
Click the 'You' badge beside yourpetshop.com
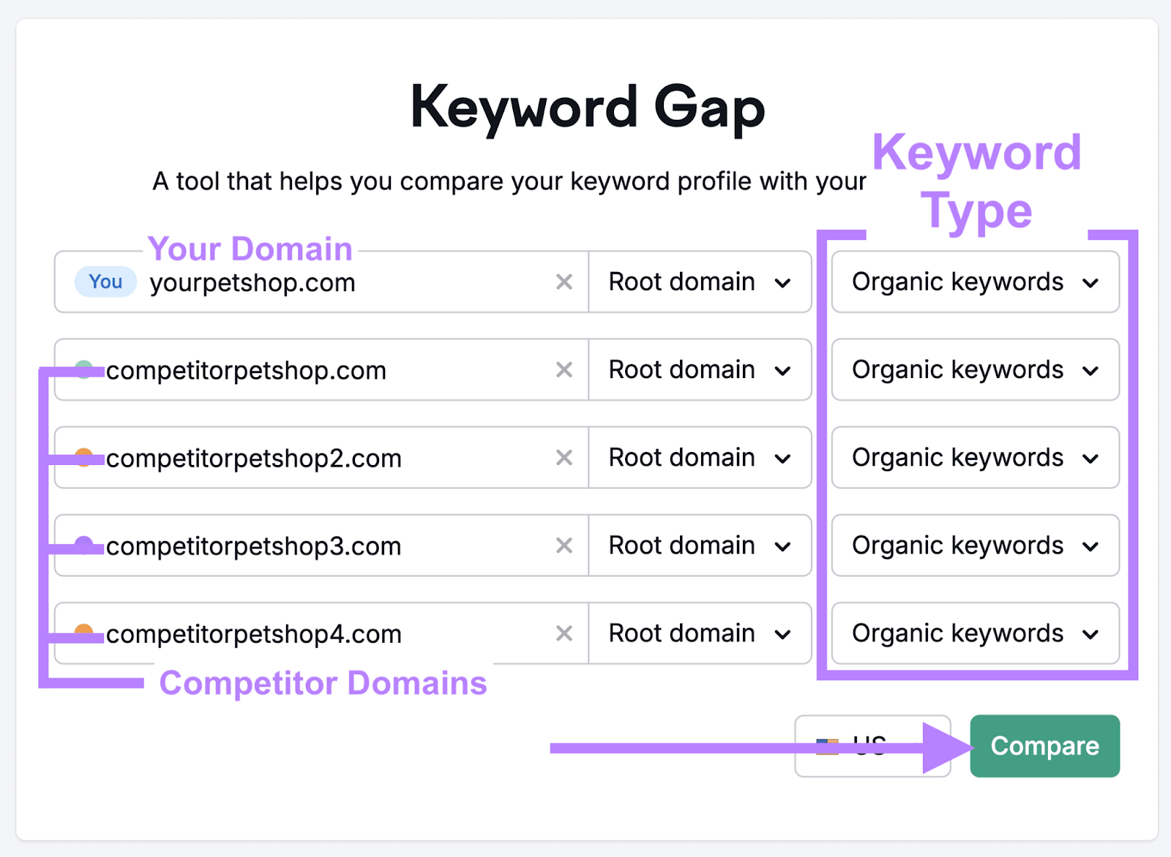click(105, 282)
